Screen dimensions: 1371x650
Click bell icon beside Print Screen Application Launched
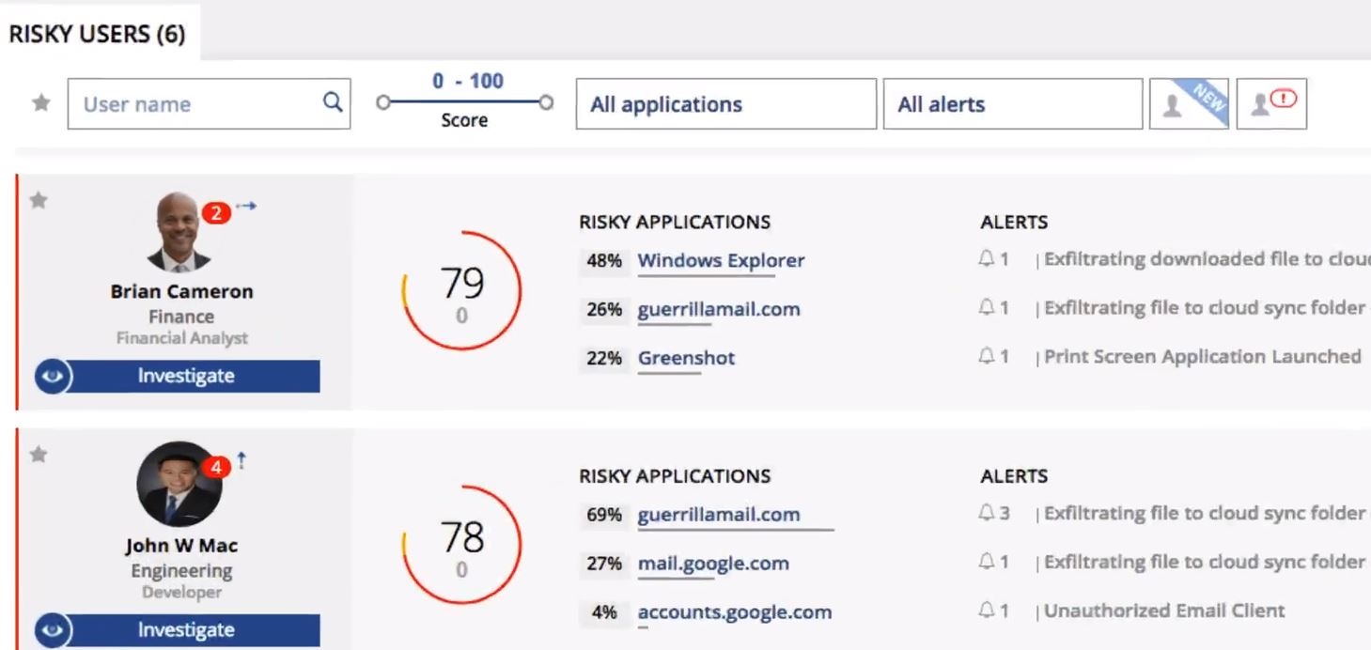tap(987, 356)
